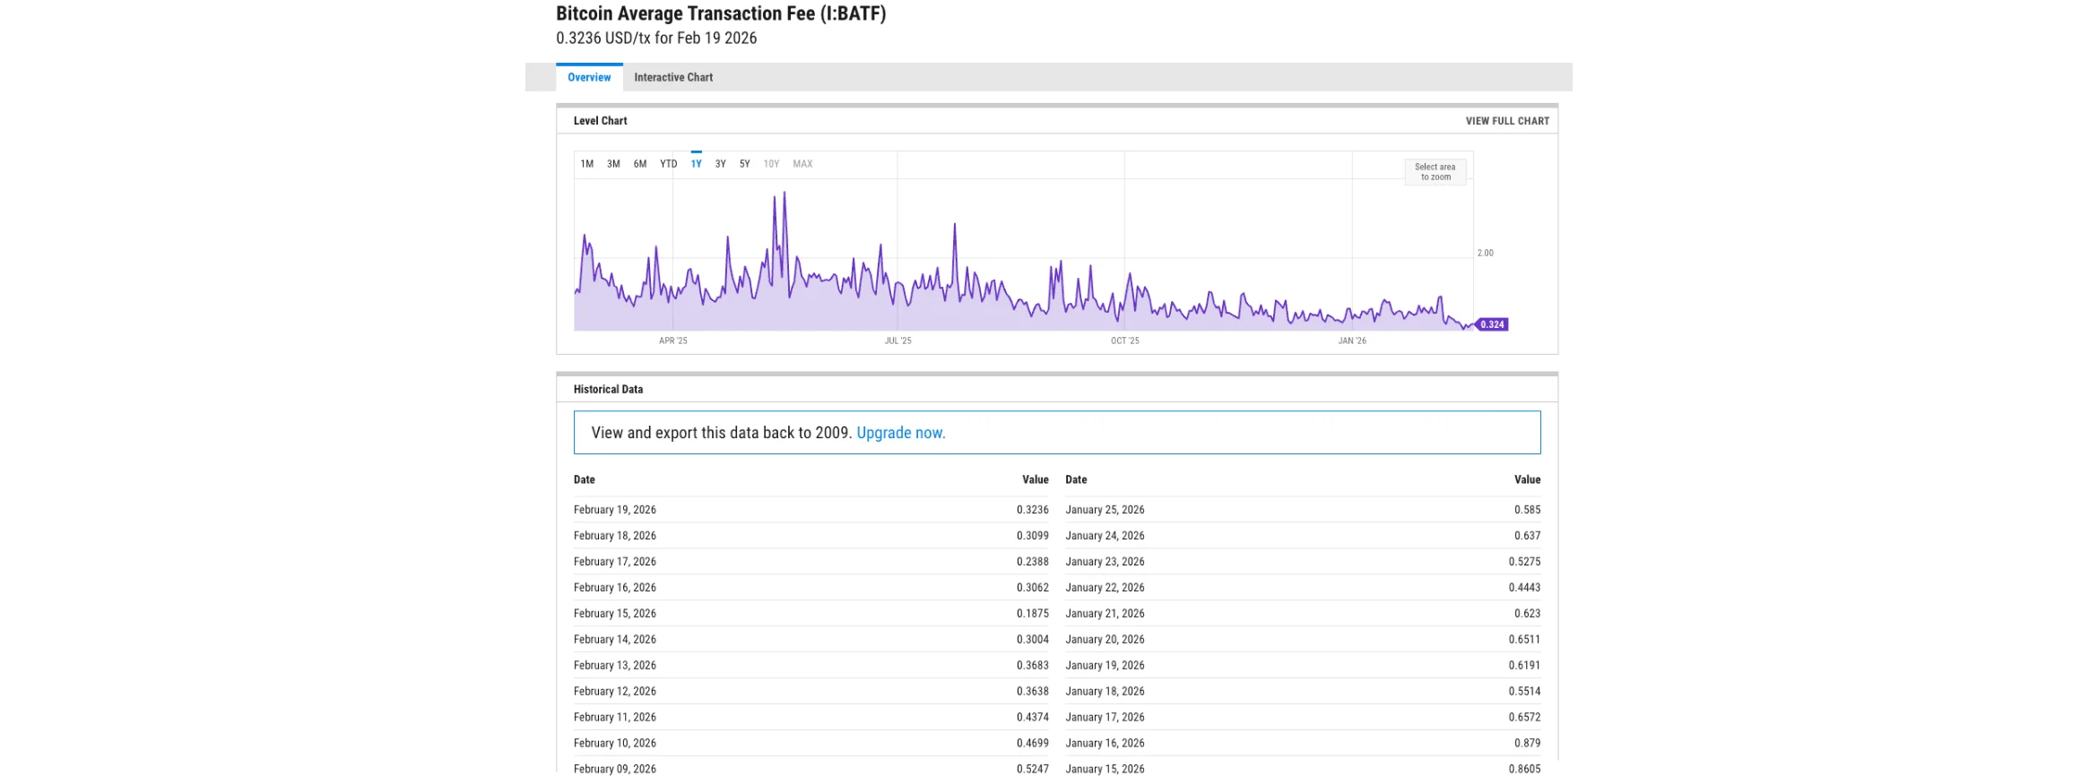This screenshot has width=2098, height=776.
Task: Select the YTD range button
Action: point(668,164)
